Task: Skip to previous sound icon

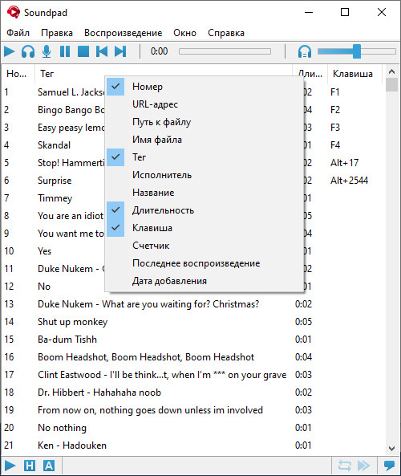Action: 102,51
